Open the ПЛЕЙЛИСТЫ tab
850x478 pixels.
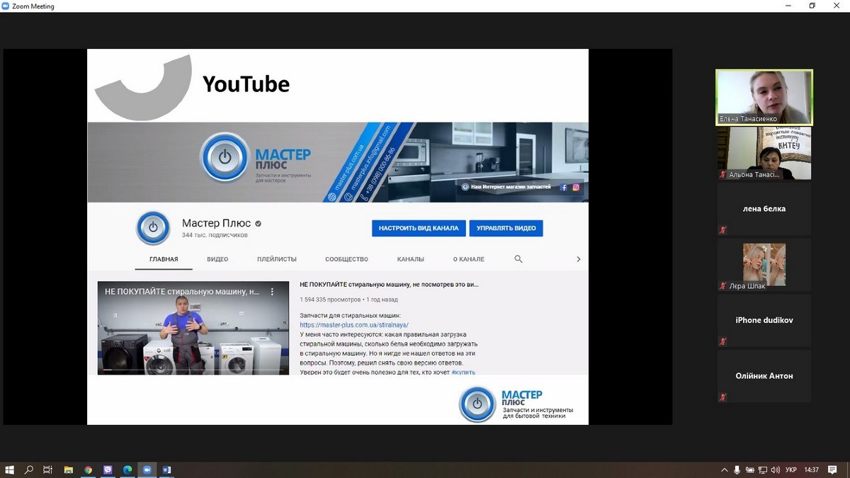[x=277, y=259]
